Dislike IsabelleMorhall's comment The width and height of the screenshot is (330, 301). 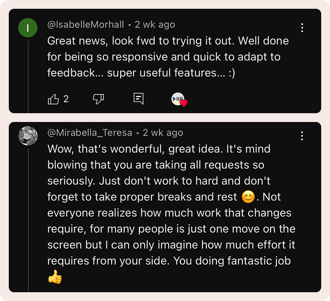[x=99, y=99]
